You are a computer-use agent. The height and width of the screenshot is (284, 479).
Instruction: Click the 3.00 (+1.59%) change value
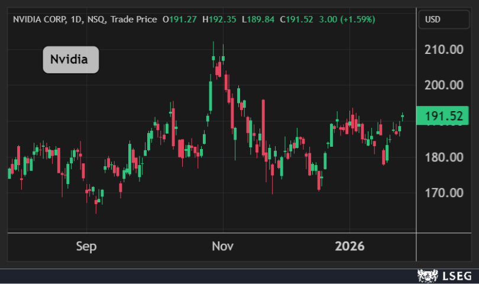[x=347, y=20]
